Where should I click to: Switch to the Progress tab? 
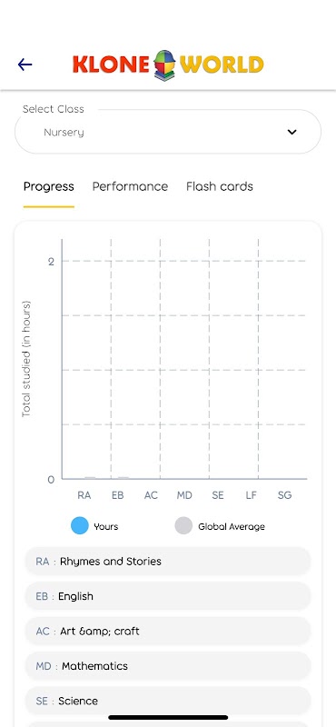pos(49,186)
